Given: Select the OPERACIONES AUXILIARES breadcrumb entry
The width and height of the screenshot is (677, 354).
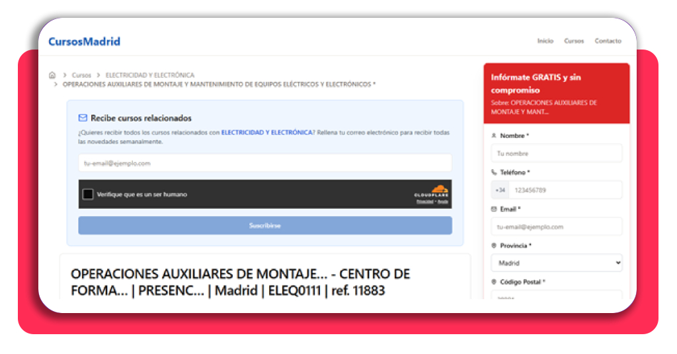Looking at the screenshot, I should point(219,84).
